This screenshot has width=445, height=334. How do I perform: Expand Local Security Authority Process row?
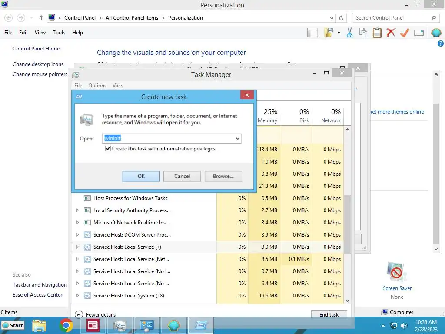pos(77,210)
